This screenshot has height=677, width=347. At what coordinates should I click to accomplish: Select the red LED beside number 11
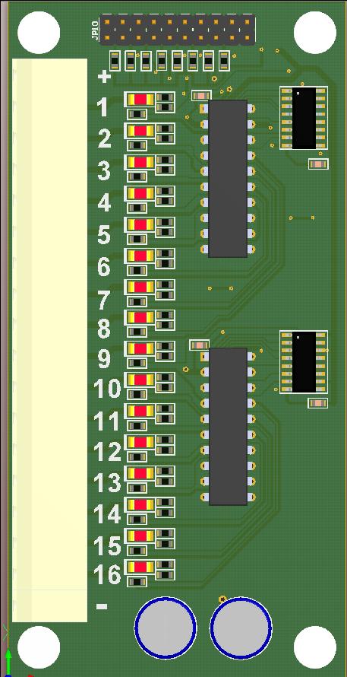[141, 411]
